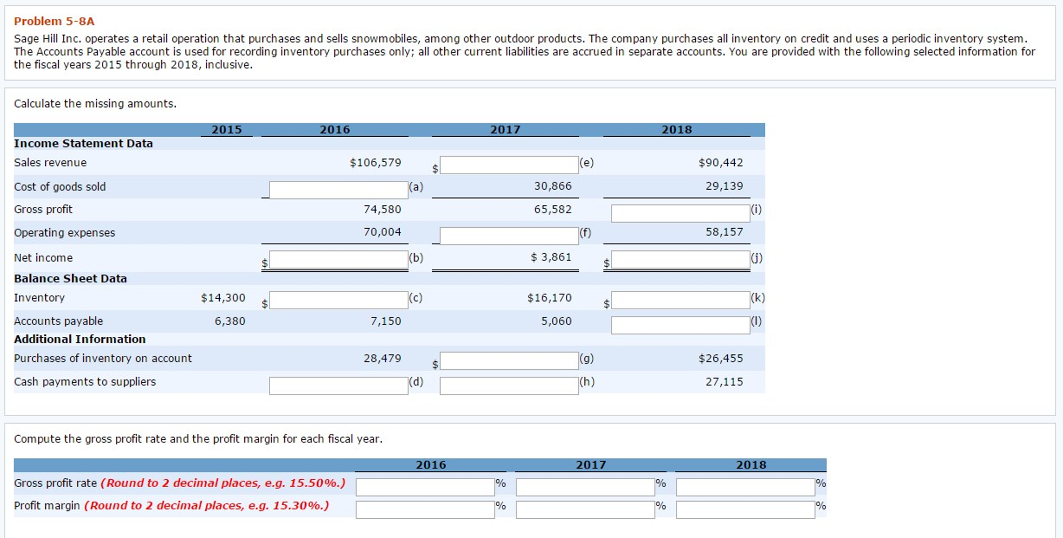Click the 2017 Cash payments field (h)

[x=509, y=386]
